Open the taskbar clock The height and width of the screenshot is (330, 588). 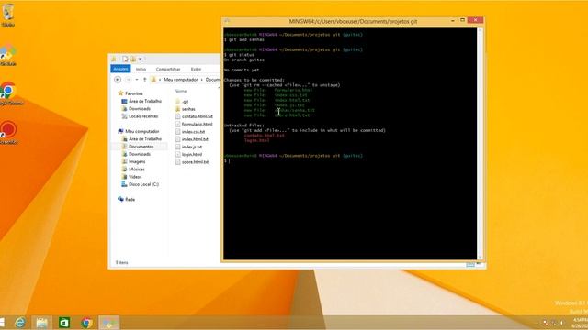tap(580, 323)
